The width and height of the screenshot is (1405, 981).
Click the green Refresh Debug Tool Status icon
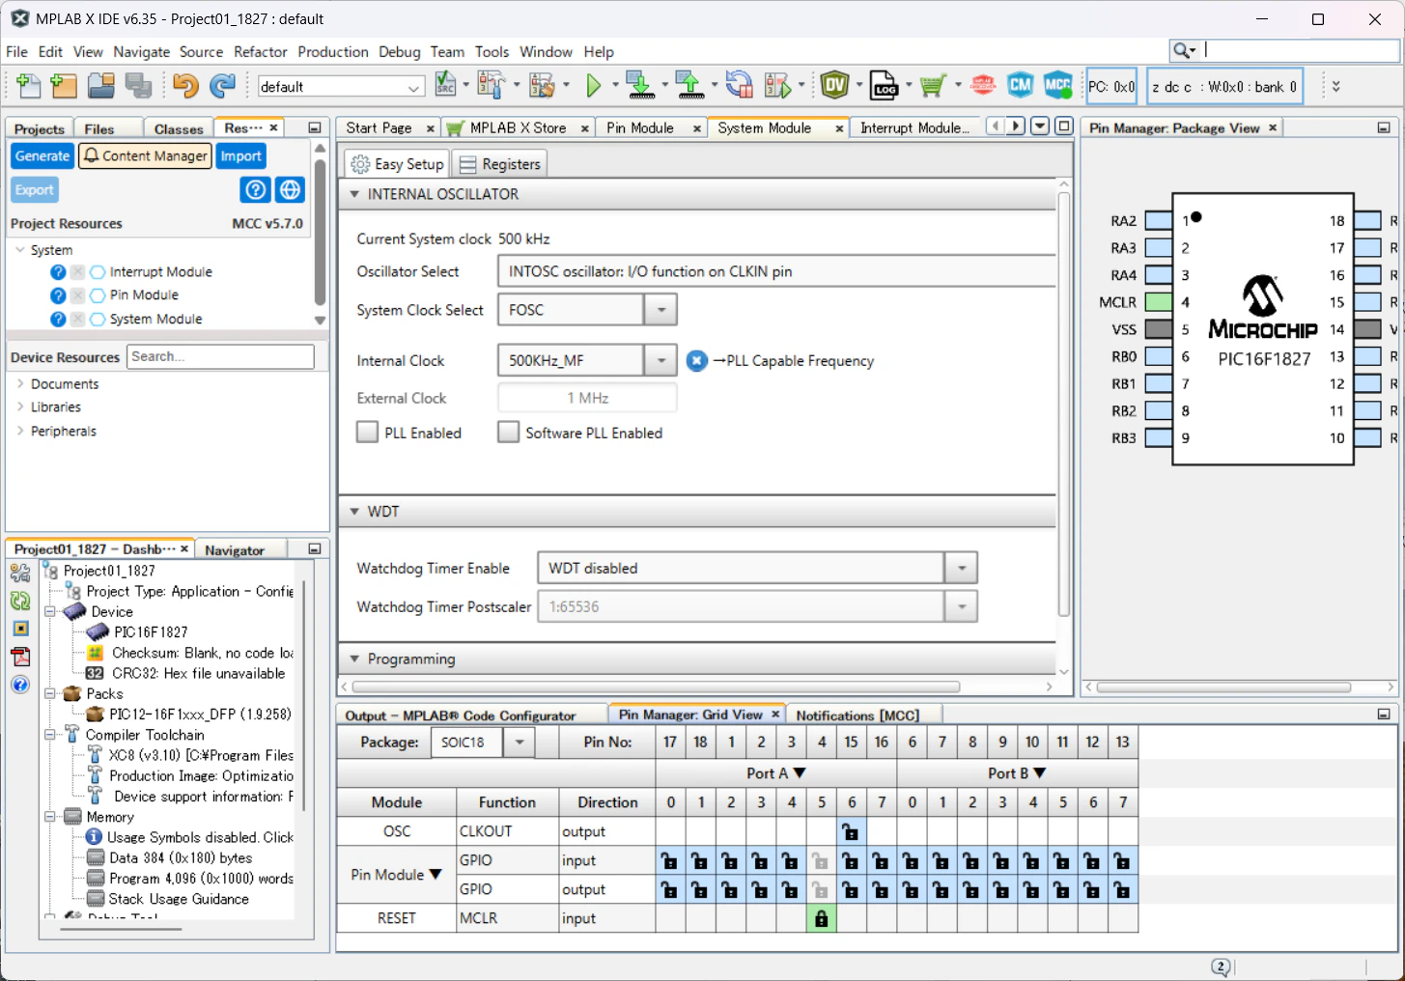pos(20,601)
